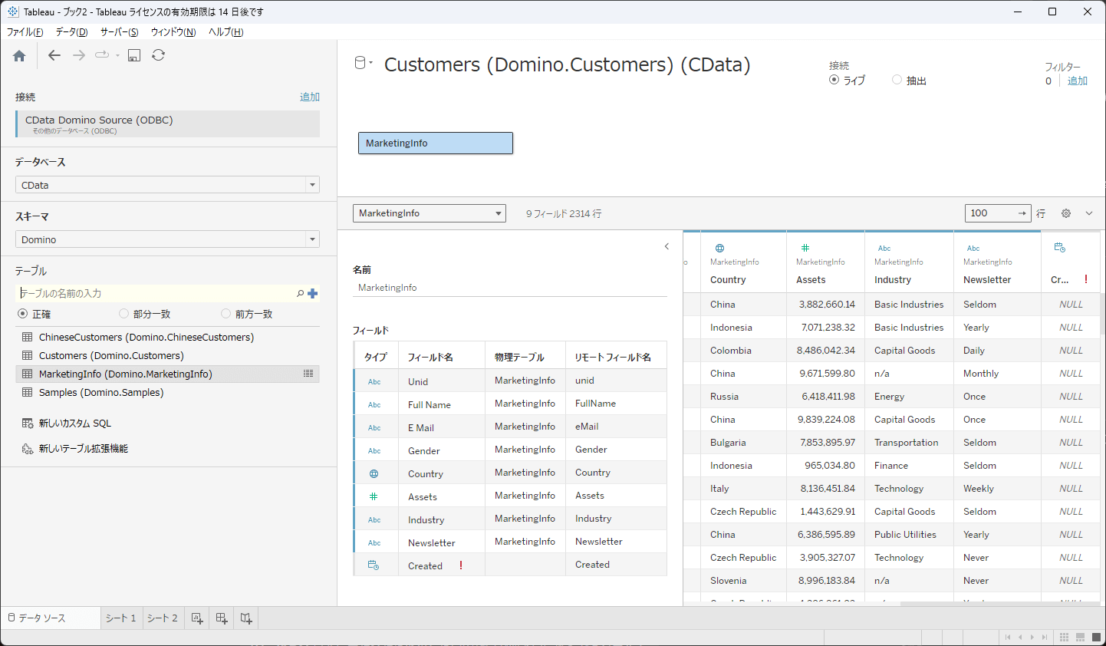Screen dimensions: 1106x646
Task: Click the globe type icon in the Country field row
Action: pyautogui.click(x=374, y=473)
